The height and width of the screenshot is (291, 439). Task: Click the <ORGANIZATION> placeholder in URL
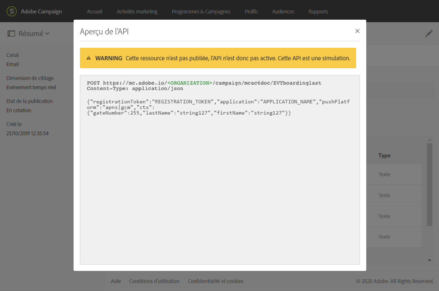[x=189, y=83]
